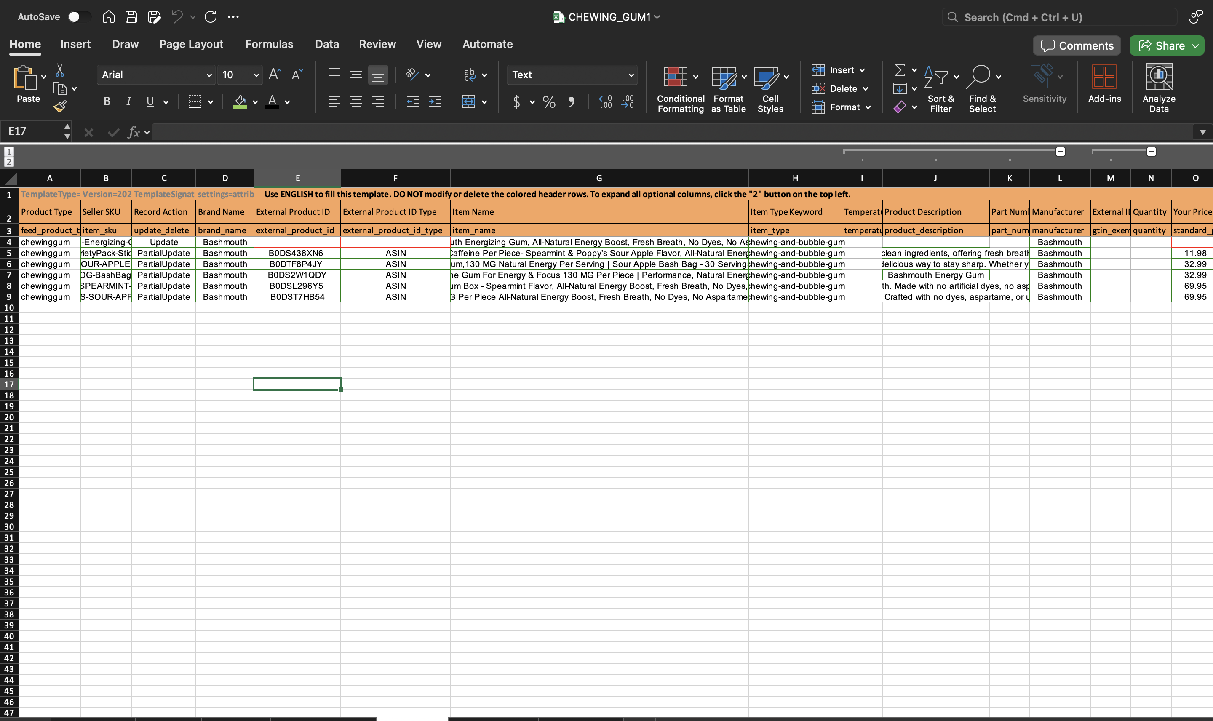Screen dimensions: 1213x721
Task: Open the Text number format dropdown
Action: 631,75
